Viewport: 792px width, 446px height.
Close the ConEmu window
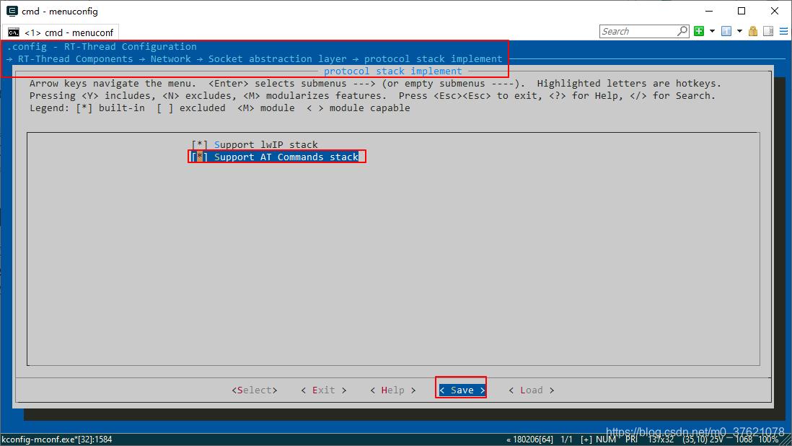pos(774,11)
